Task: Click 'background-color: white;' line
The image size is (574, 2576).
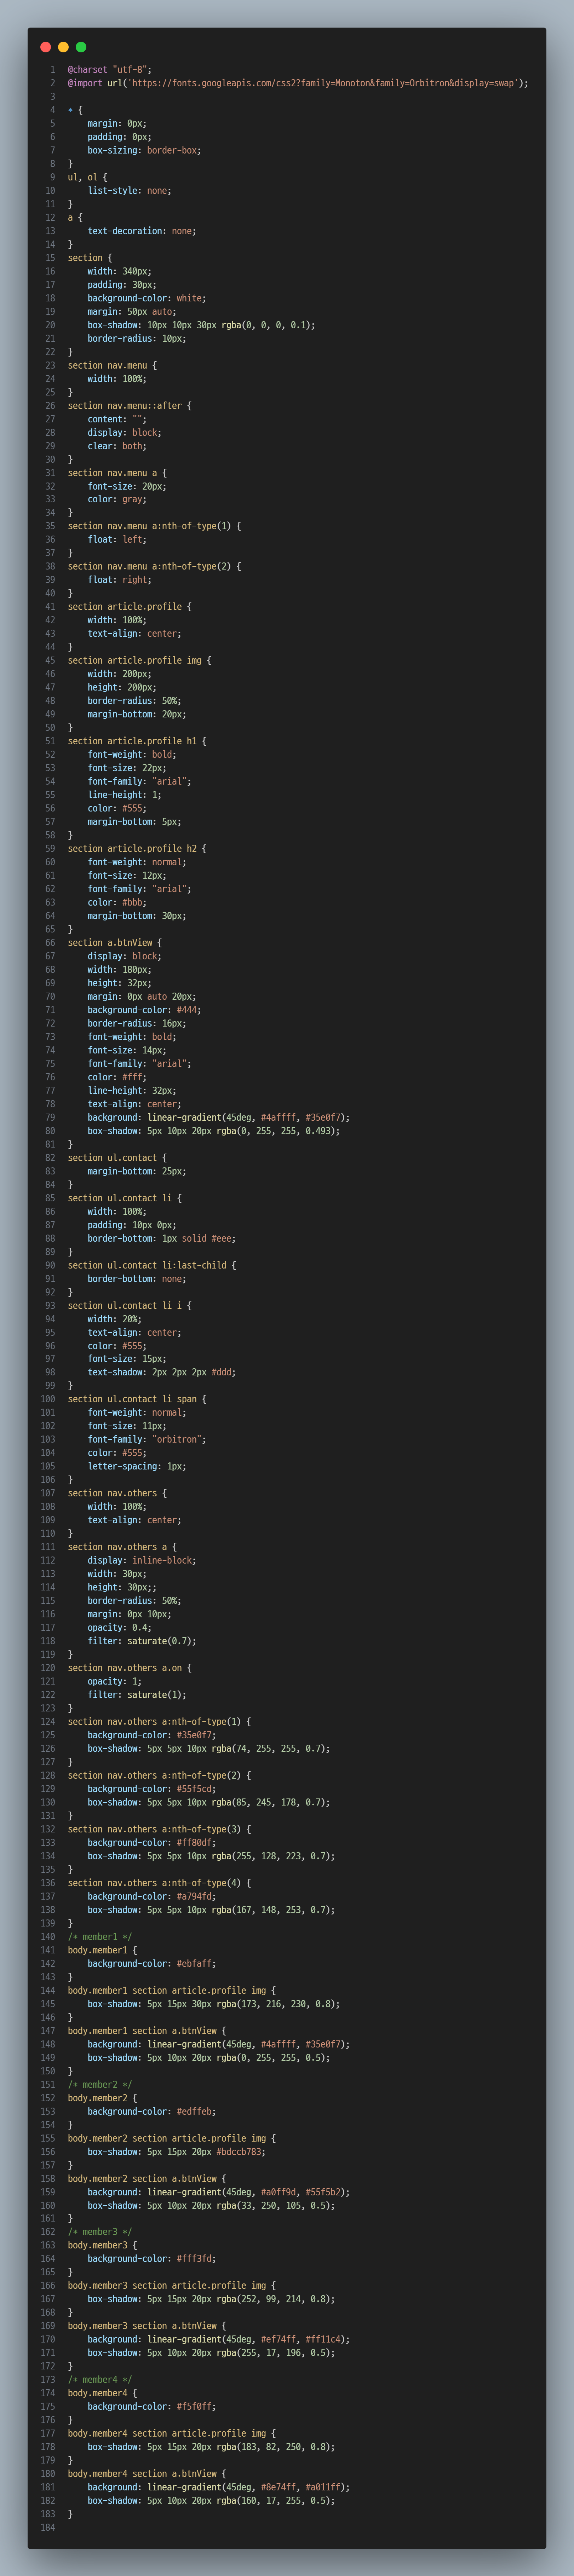Action: click(x=147, y=298)
